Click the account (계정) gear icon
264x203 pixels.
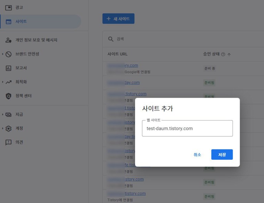pos(8,129)
